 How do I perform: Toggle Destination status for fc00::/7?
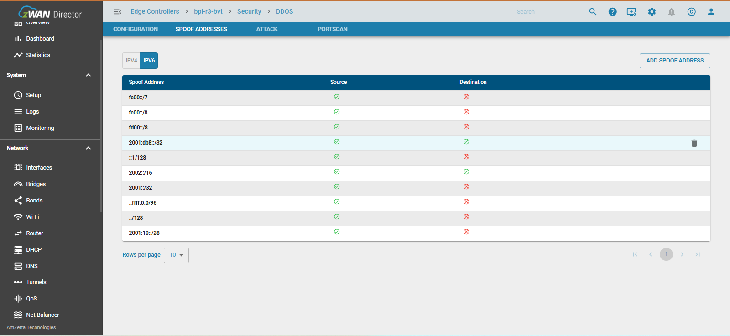(466, 97)
